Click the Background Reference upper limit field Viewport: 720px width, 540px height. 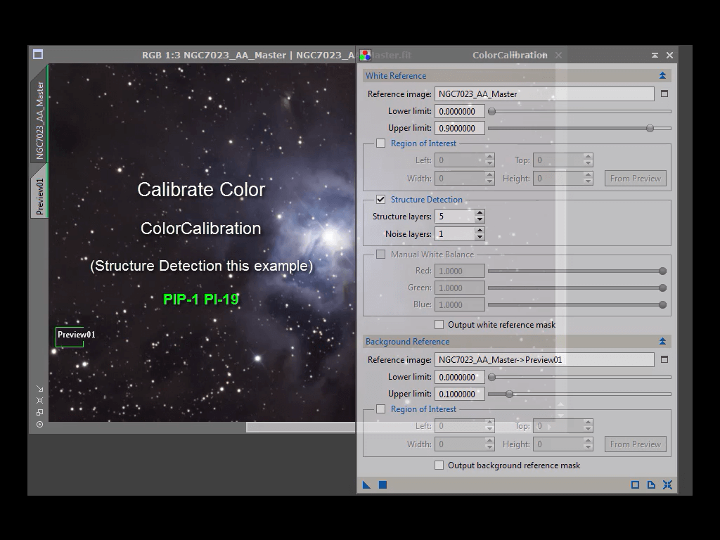[459, 394]
